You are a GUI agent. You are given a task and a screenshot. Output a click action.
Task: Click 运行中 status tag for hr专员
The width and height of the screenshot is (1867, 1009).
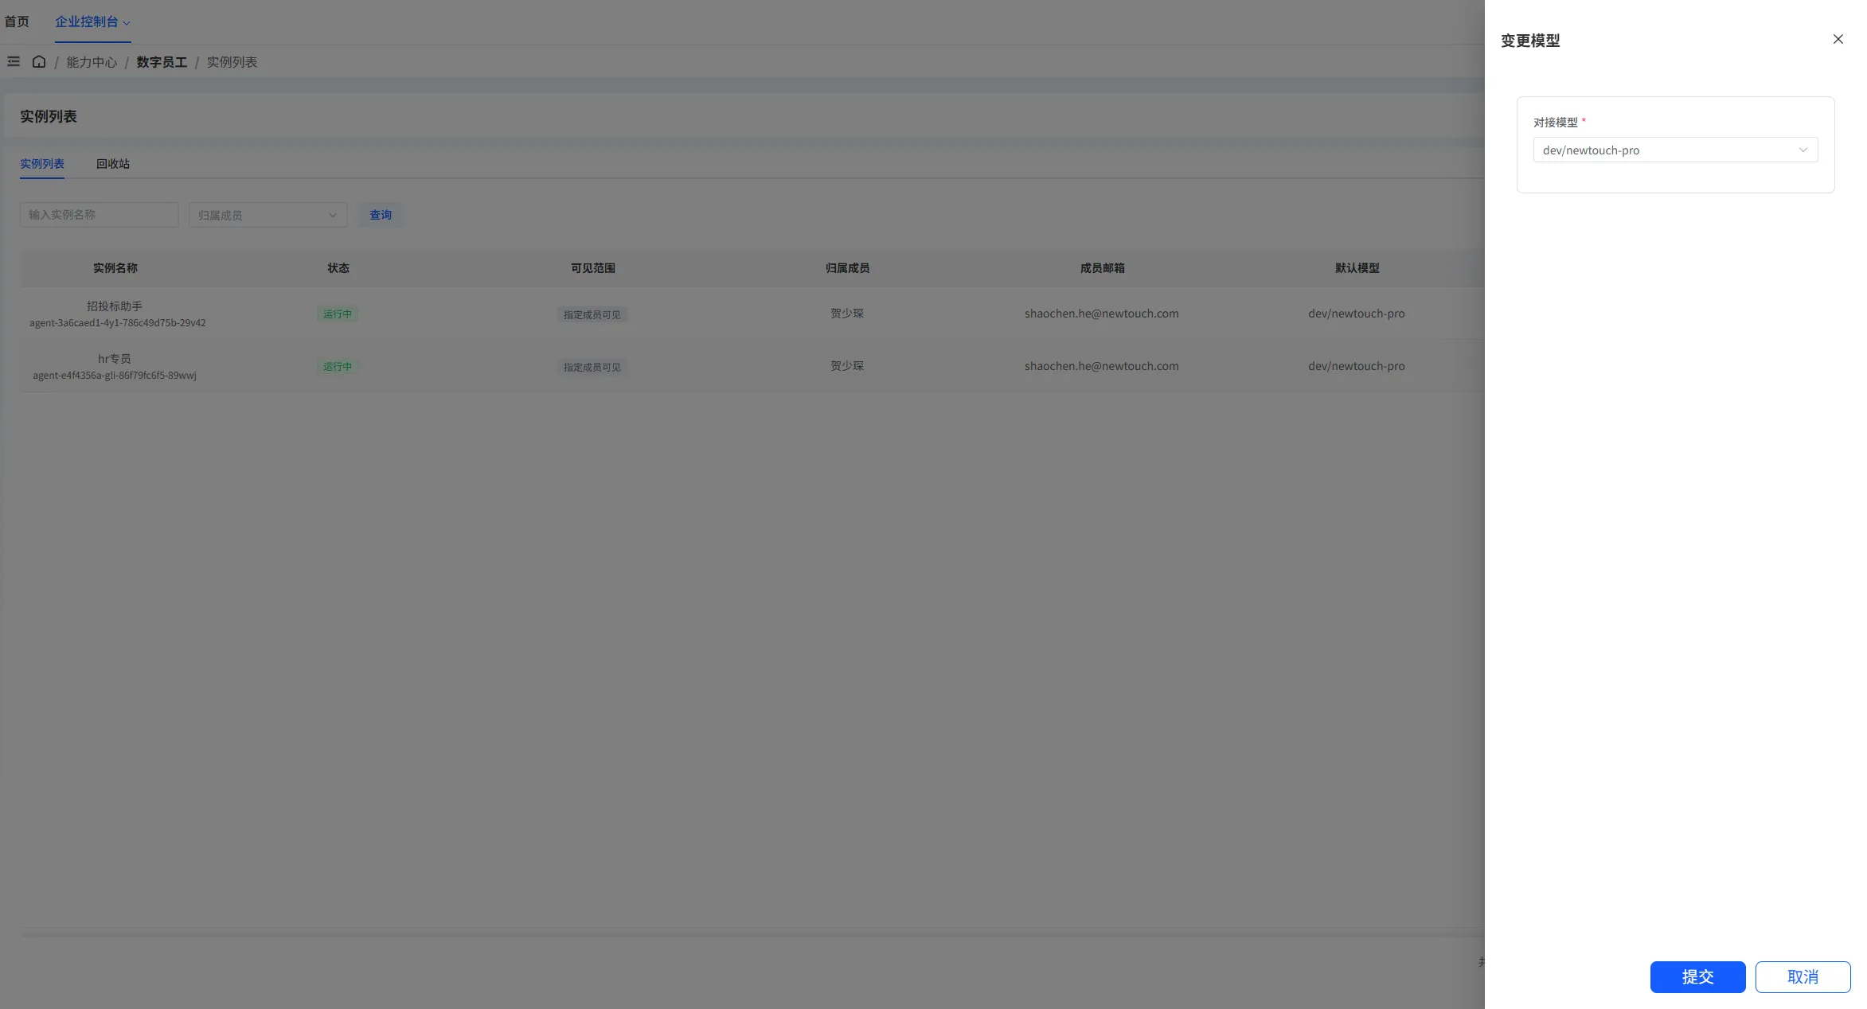(x=338, y=366)
